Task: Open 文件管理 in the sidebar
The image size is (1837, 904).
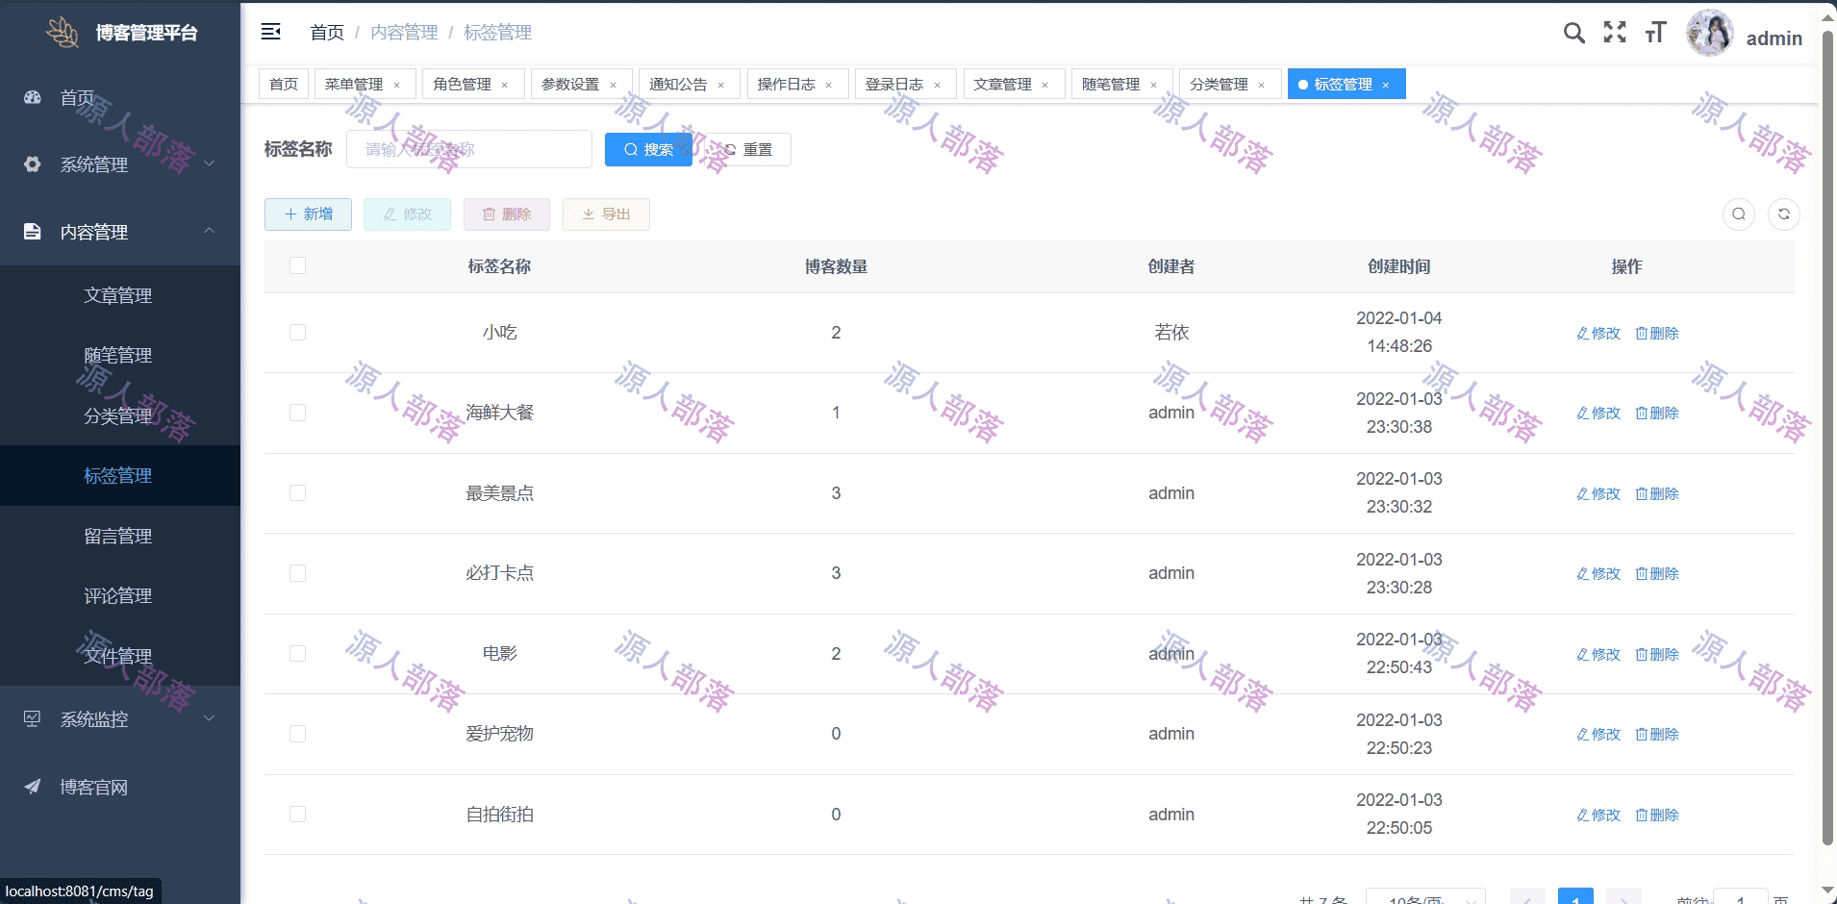Action: click(120, 656)
